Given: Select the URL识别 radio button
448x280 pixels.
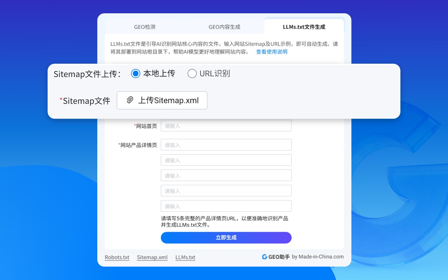Looking at the screenshot, I should click(192, 73).
